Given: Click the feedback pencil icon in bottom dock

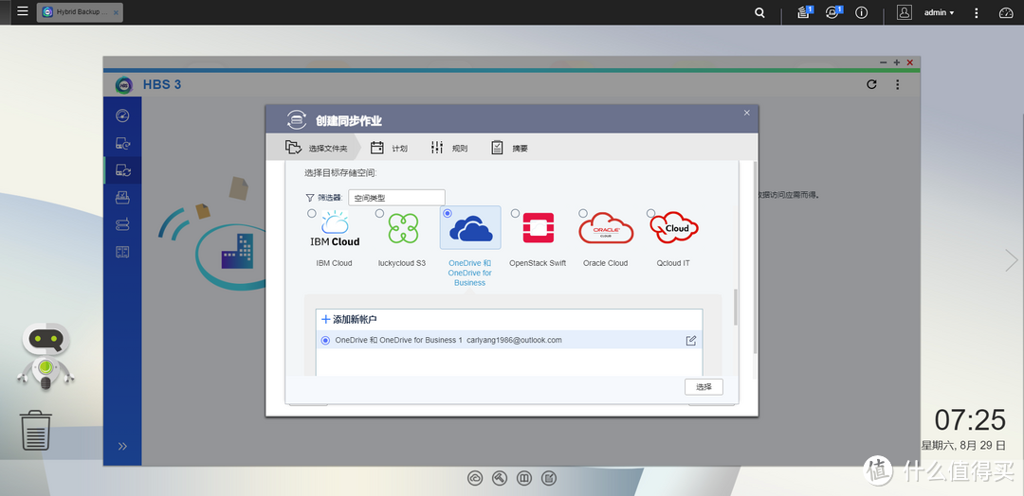Looking at the screenshot, I should pyautogui.click(x=549, y=478).
